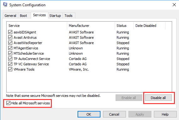Toggle the VMware Tools checkbox

pyautogui.click(x=10, y=69)
